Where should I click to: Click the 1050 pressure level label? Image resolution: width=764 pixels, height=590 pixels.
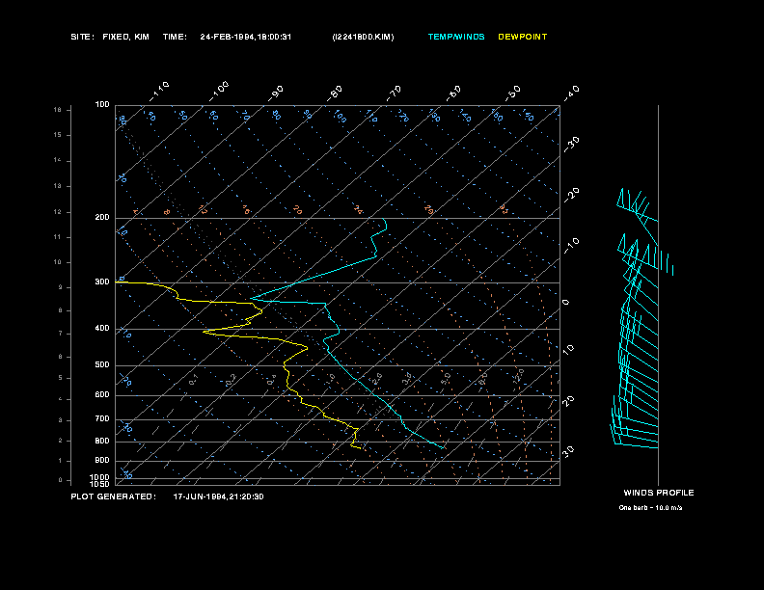pyautogui.click(x=100, y=484)
